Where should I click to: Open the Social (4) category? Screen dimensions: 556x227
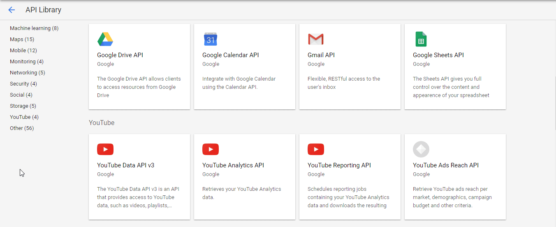coord(21,95)
